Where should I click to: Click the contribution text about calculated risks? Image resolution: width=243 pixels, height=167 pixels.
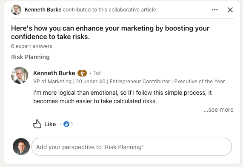click(x=123, y=97)
